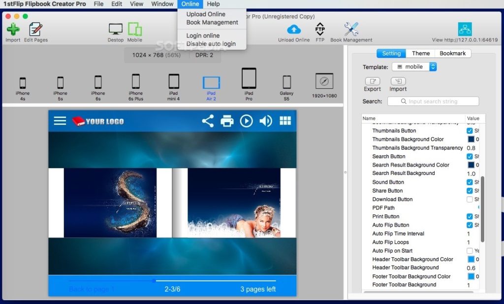Toggle the Auto Flip Button checkbox
504x304 pixels.
(x=470, y=225)
